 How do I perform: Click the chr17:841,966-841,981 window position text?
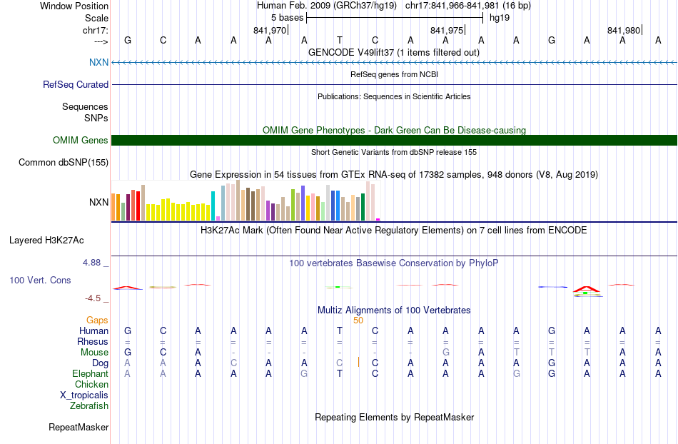[468, 6]
